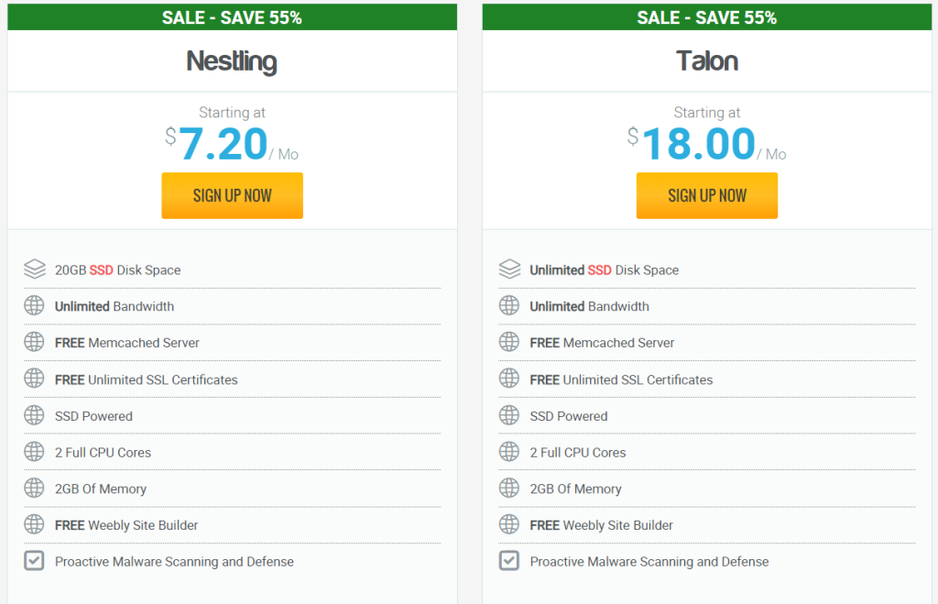Click the $18.00 Talon price
Screen dimensions: 938x604
coord(698,145)
